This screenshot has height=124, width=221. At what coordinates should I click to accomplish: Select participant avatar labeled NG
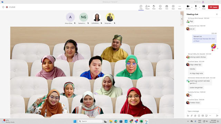[x=84, y=17]
